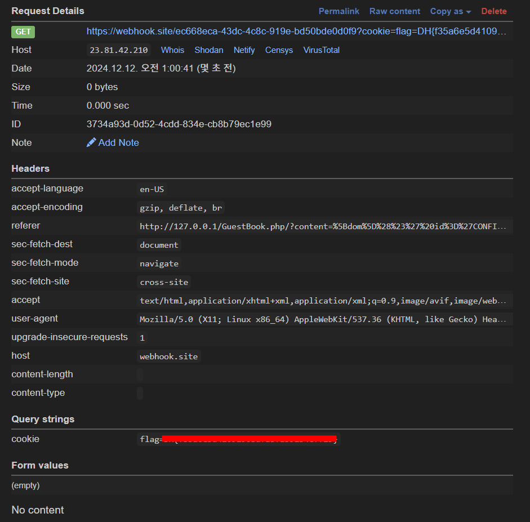Open the webhook.site request URL link
The width and height of the screenshot is (530, 522).
296,32
